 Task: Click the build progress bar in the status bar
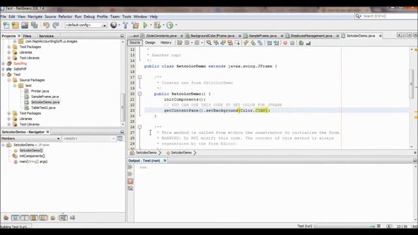(x=345, y=227)
